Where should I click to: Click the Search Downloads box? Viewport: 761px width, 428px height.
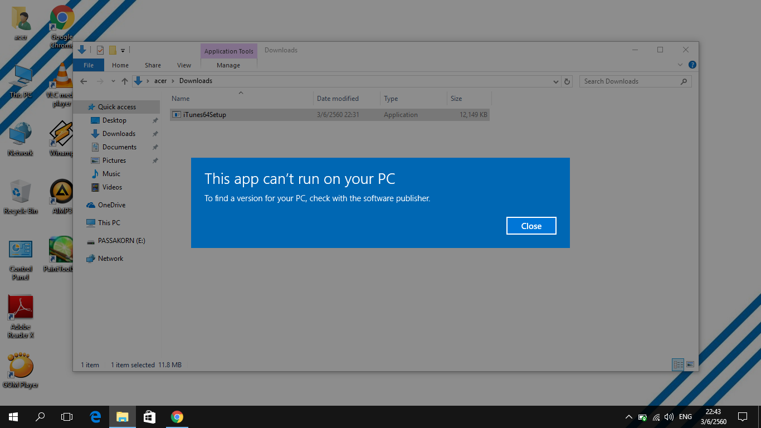click(x=636, y=81)
